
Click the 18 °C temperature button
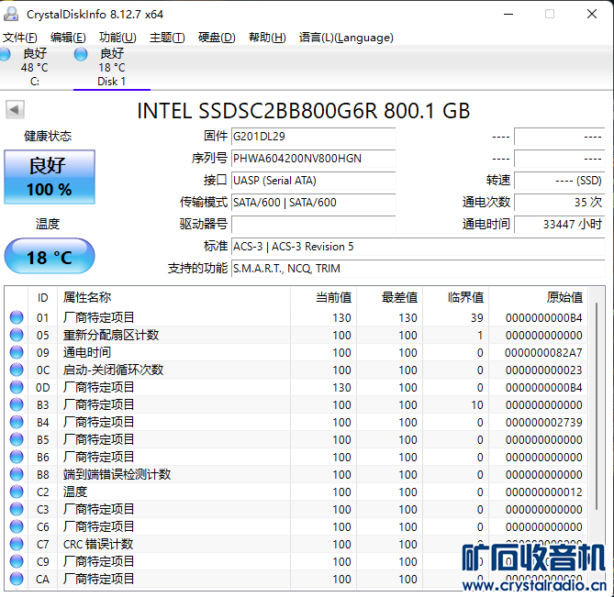tap(50, 256)
